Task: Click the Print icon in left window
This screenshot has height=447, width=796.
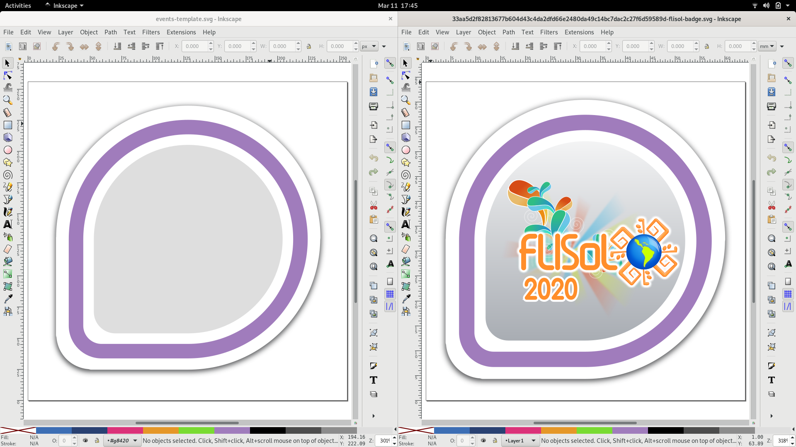Action: [374, 106]
